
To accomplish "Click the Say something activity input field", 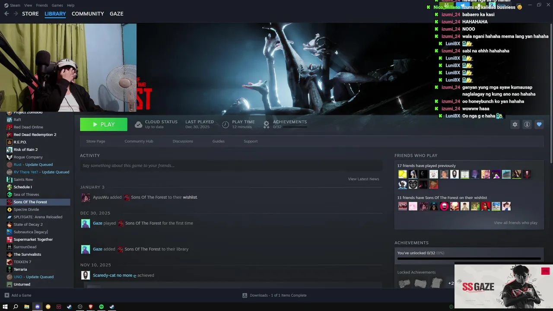I will pyautogui.click(x=231, y=165).
